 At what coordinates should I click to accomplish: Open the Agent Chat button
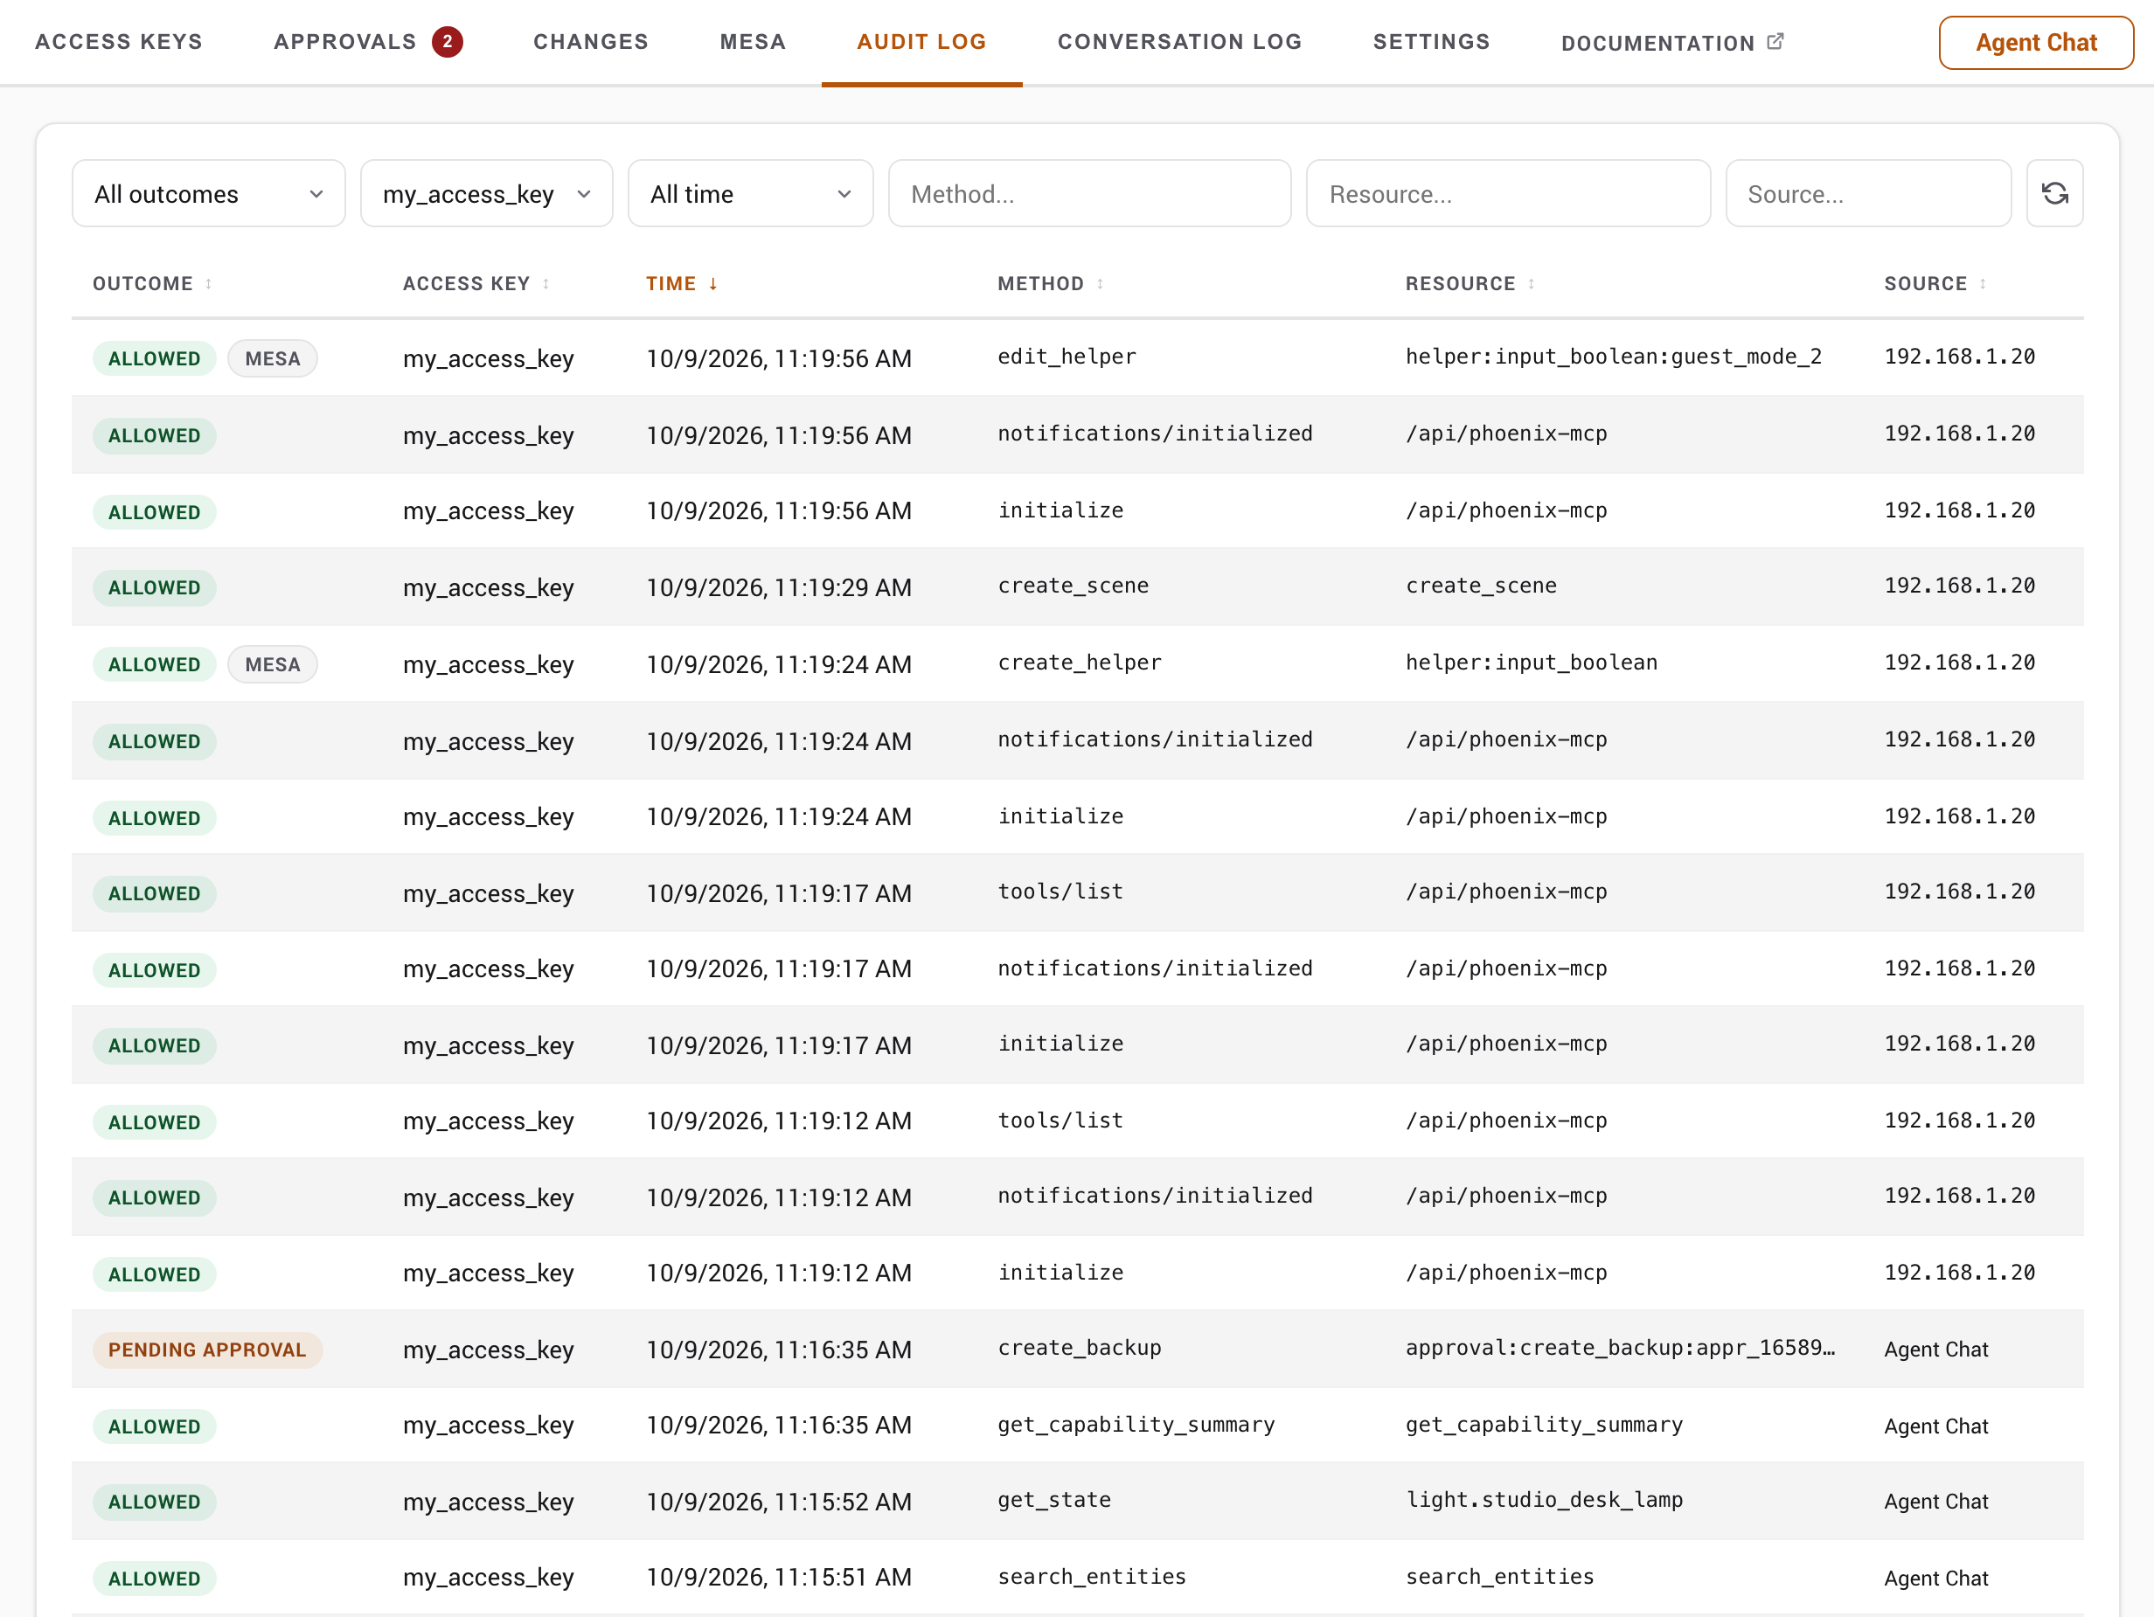point(2035,43)
